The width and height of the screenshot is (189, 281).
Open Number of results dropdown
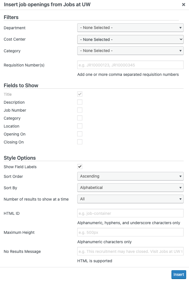(130, 199)
